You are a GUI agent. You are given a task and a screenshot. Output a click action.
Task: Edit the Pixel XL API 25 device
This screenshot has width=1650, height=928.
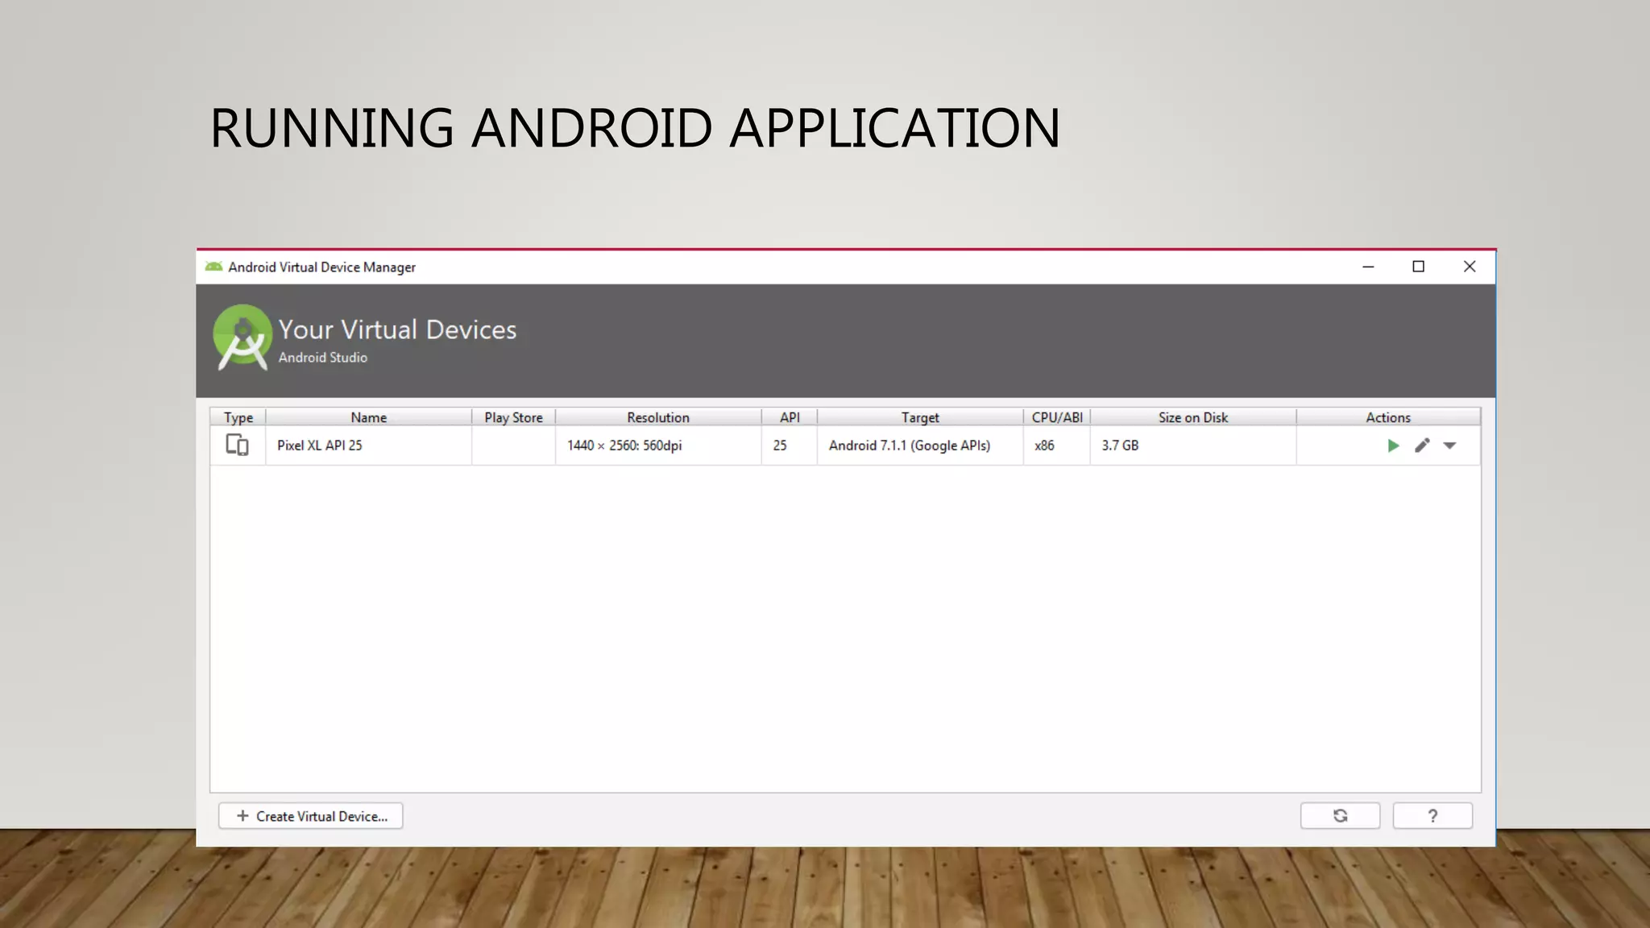click(x=1422, y=445)
